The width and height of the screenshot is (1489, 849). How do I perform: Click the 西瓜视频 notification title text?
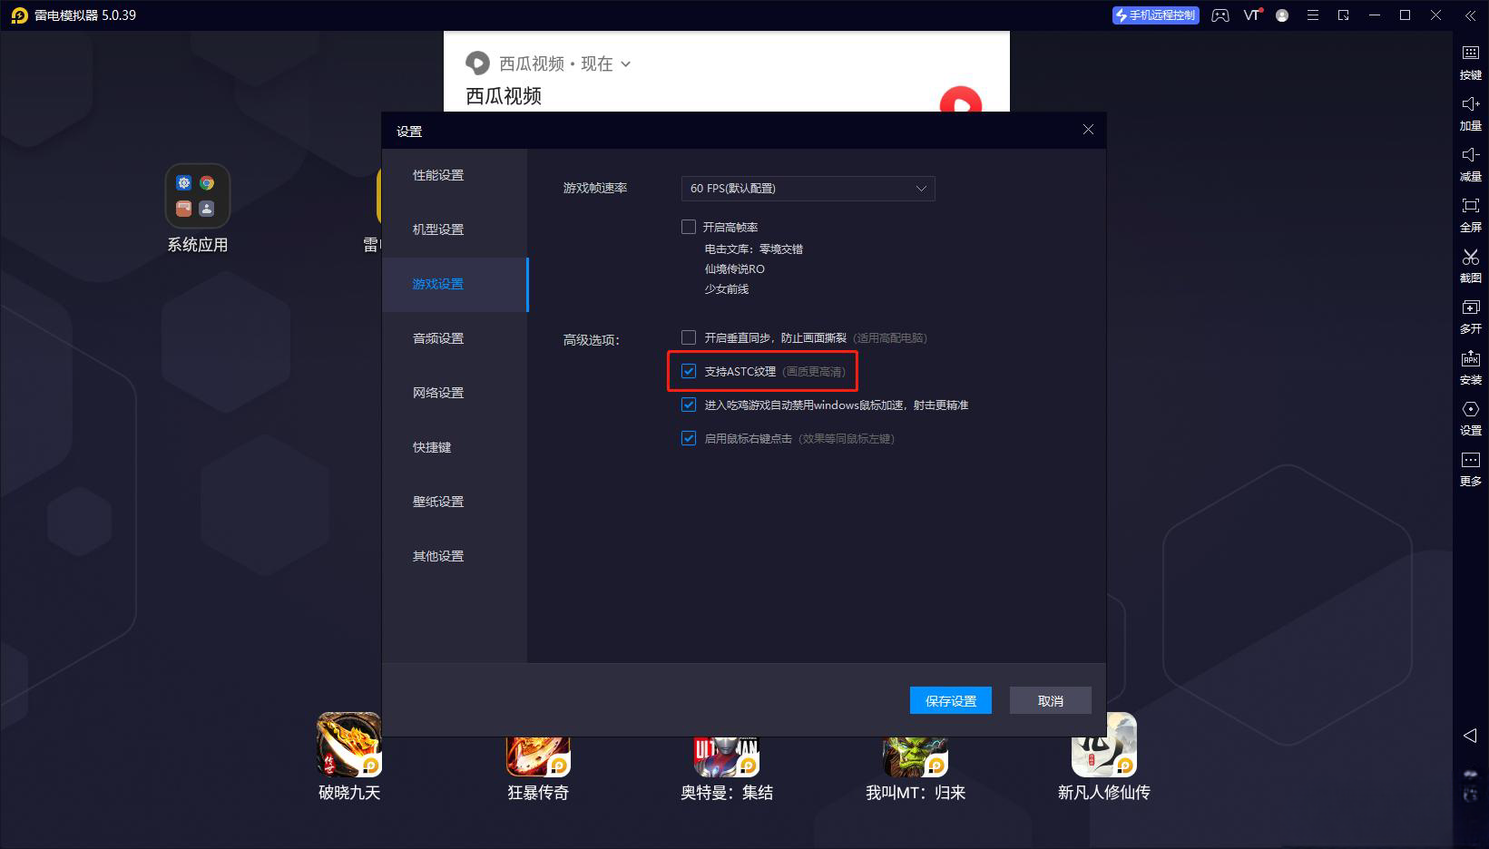504,96
